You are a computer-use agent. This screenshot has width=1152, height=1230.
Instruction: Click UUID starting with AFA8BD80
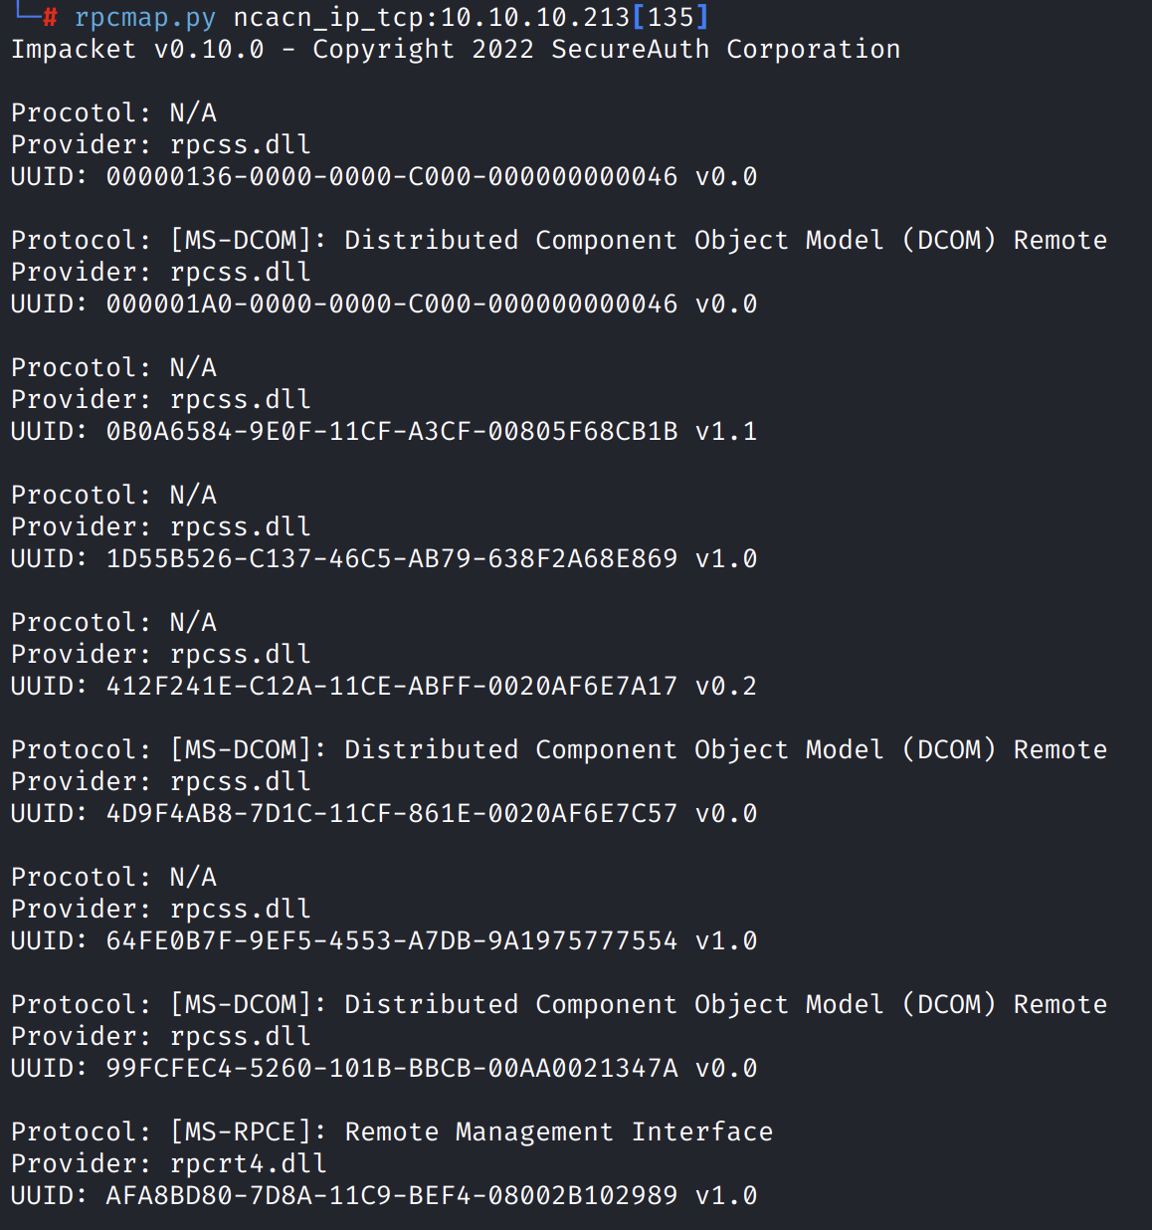click(391, 1196)
